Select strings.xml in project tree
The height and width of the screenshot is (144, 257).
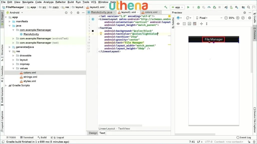[30, 77]
